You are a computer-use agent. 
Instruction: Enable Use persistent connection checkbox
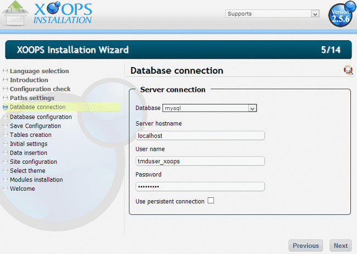click(211, 201)
